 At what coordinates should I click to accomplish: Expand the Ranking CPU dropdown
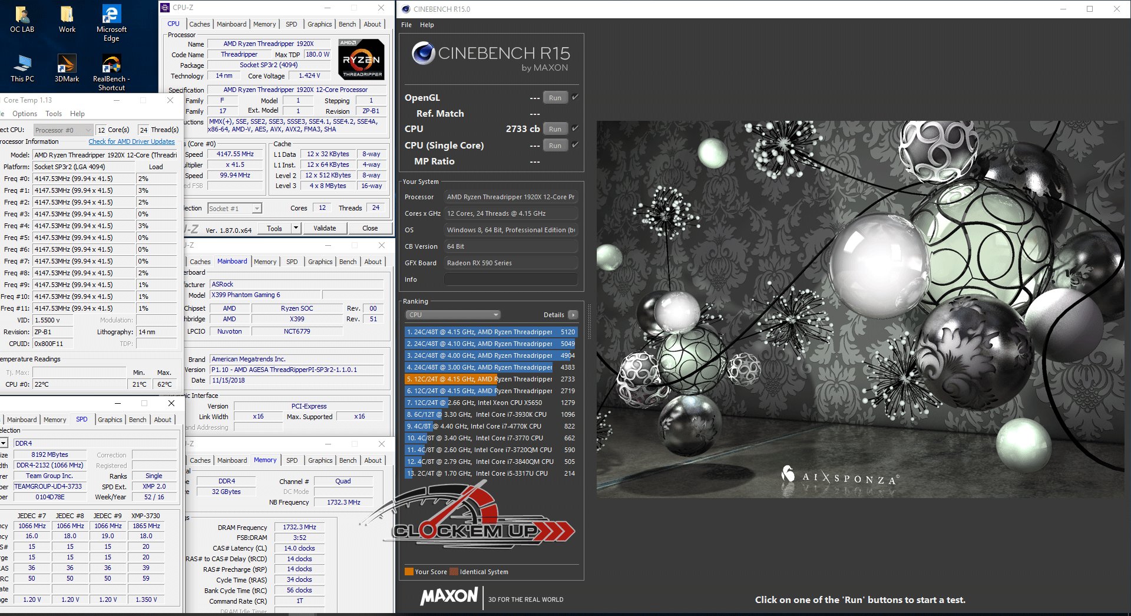tap(452, 315)
